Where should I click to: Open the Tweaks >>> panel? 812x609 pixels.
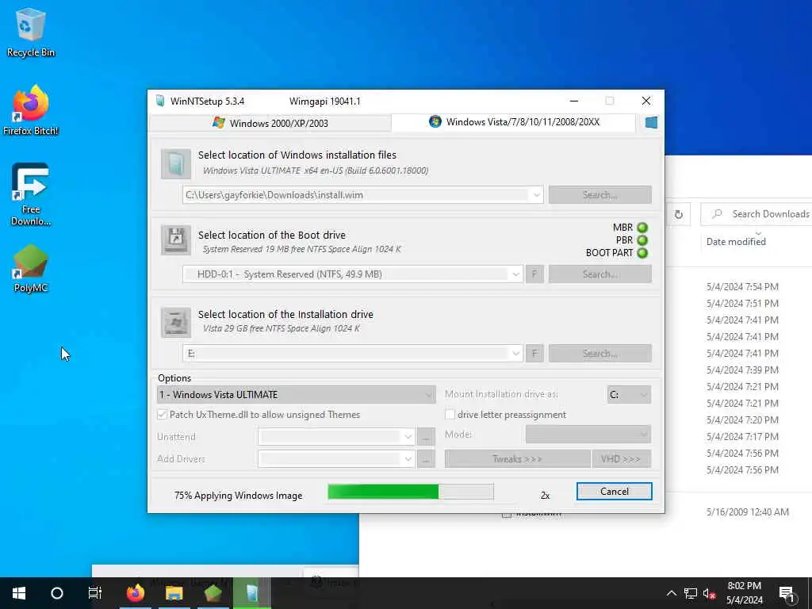pyautogui.click(x=517, y=459)
